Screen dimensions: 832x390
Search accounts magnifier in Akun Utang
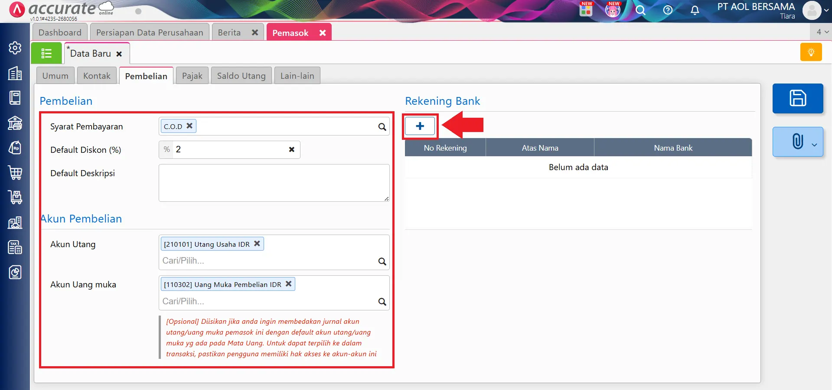pos(382,261)
